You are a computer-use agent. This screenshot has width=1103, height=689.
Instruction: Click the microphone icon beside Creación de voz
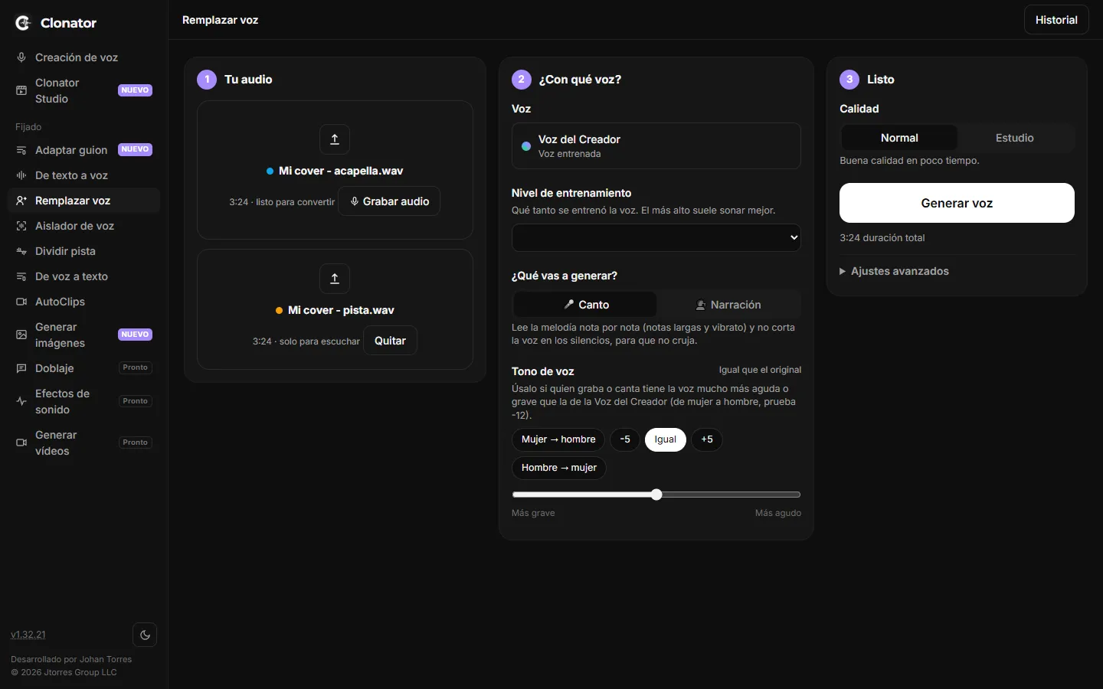click(21, 57)
